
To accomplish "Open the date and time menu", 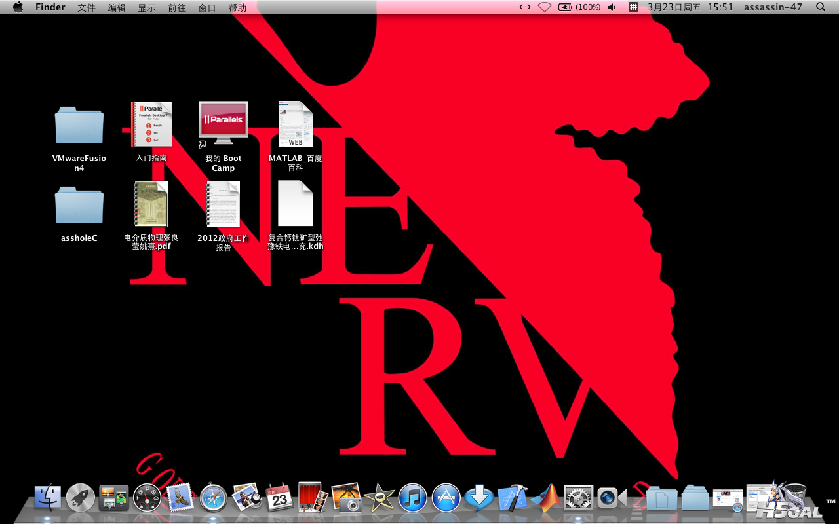I will pyautogui.click(x=690, y=7).
